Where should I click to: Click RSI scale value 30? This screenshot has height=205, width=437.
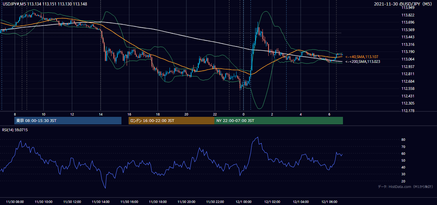[403, 174]
